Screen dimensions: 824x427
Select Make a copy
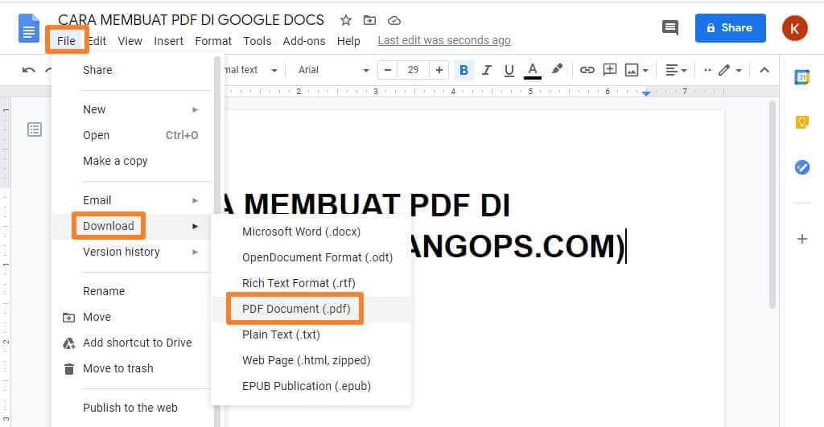coord(133,161)
